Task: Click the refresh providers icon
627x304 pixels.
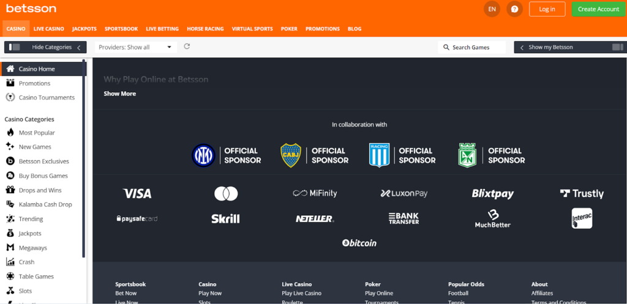Action: point(187,46)
